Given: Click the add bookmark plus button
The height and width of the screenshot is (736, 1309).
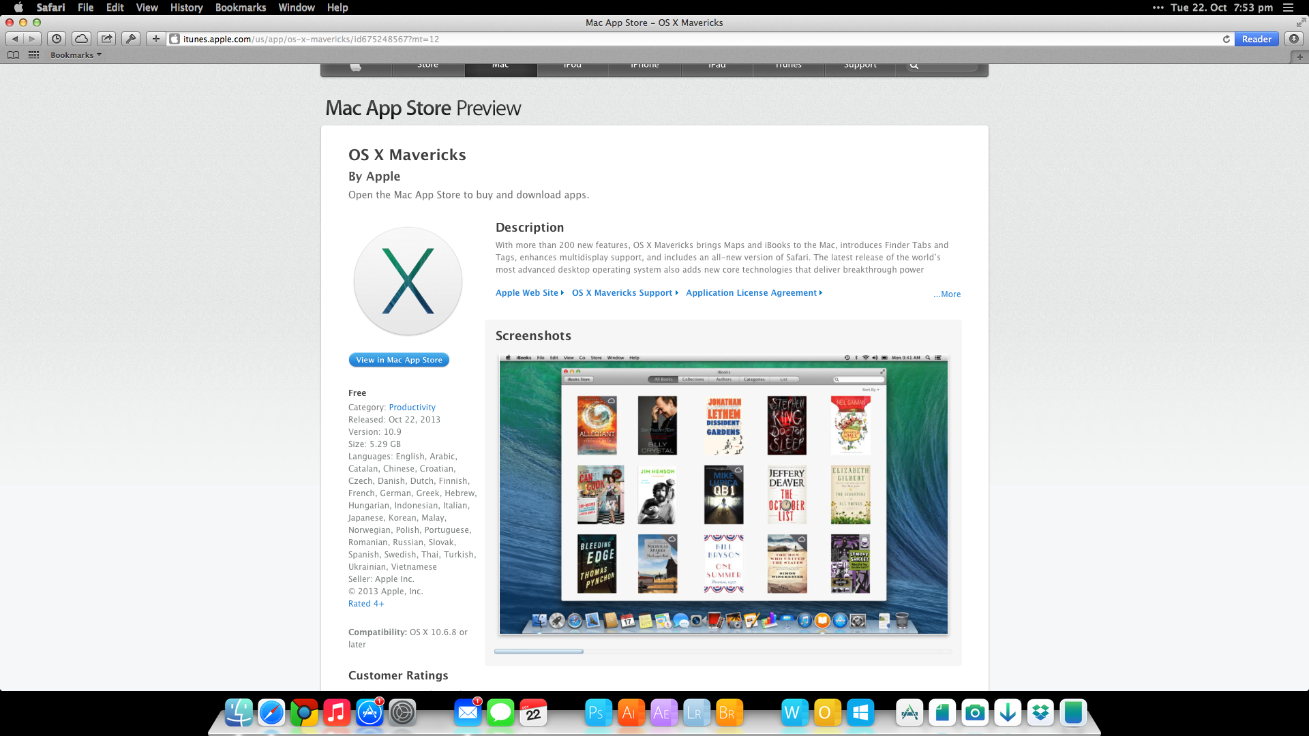Looking at the screenshot, I should [x=156, y=39].
